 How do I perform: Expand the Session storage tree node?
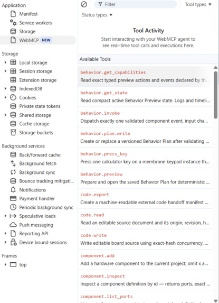click(5, 71)
